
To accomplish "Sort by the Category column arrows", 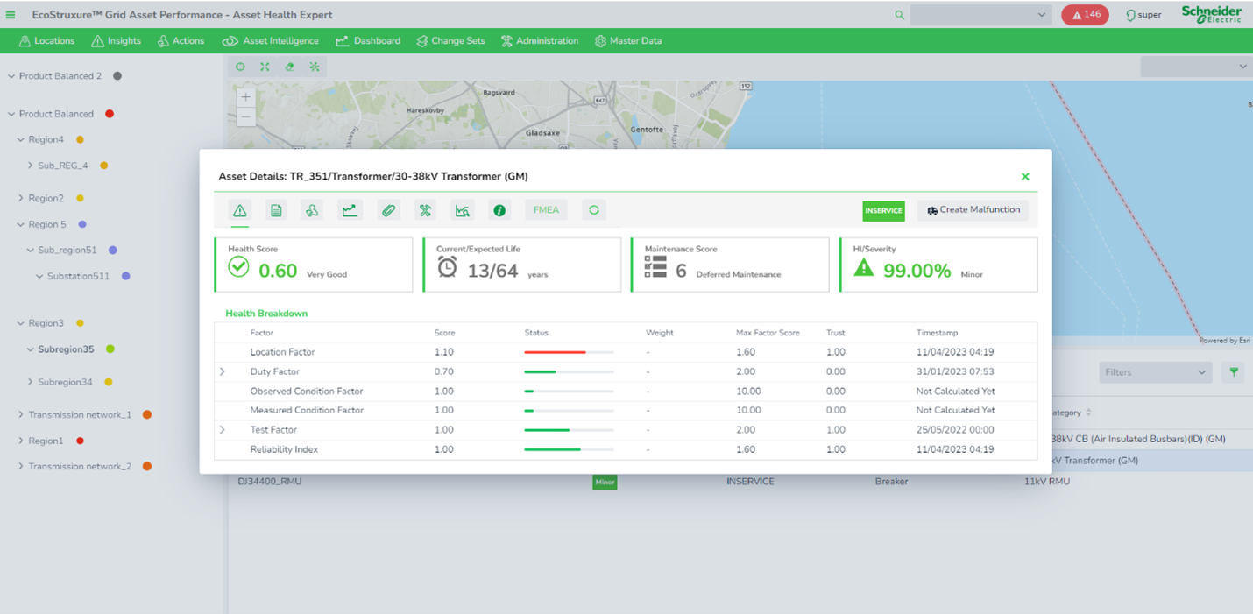I will point(1089,413).
